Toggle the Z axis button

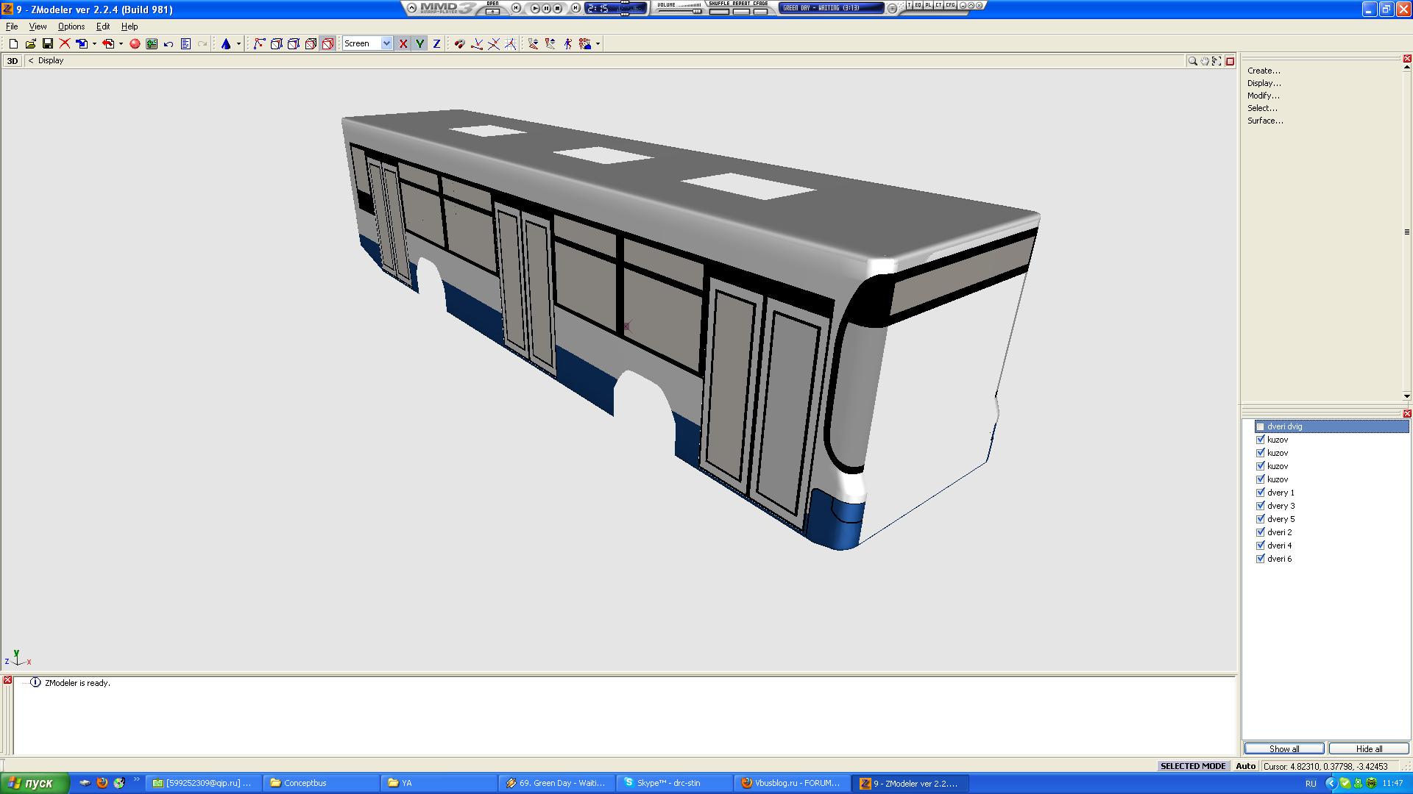pyautogui.click(x=436, y=44)
